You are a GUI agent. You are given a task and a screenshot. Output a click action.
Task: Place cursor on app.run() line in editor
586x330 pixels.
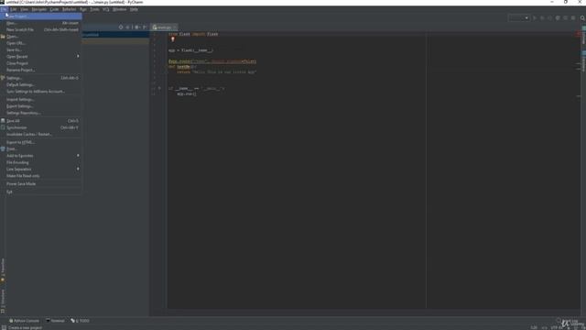coord(187,93)
